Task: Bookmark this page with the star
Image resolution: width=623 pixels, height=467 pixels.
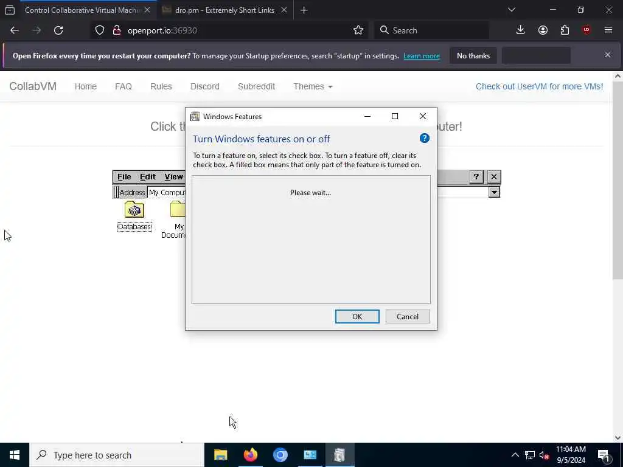Action: 358,30
